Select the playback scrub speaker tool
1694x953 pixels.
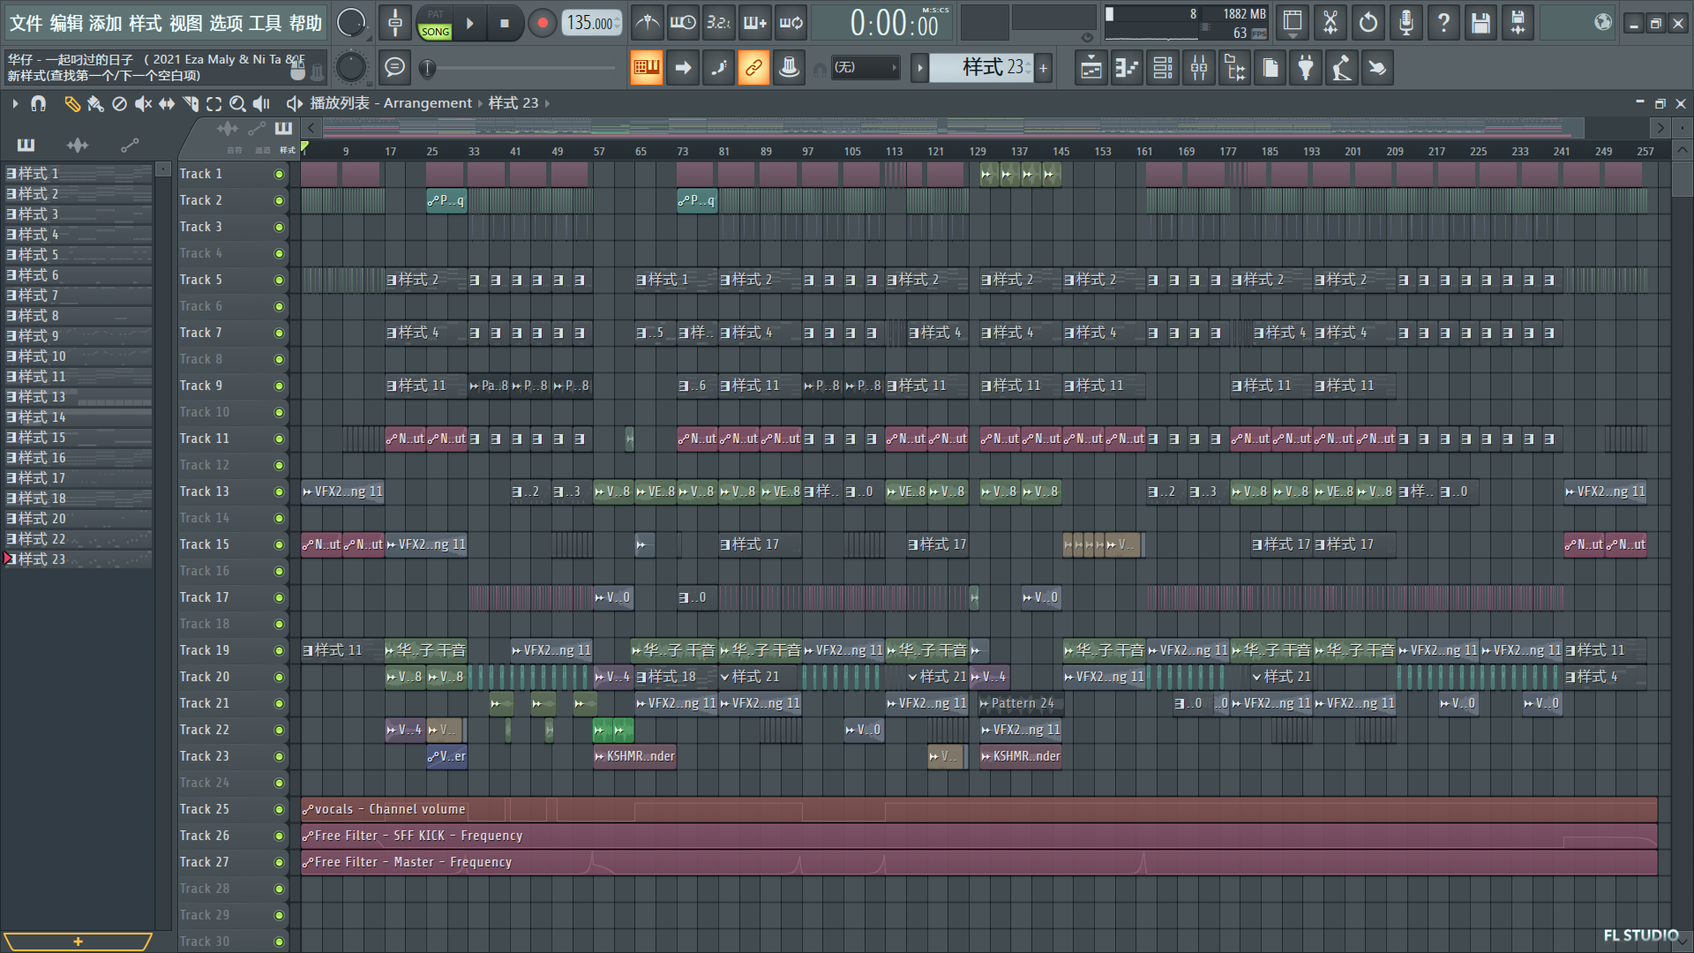(261, 104)
